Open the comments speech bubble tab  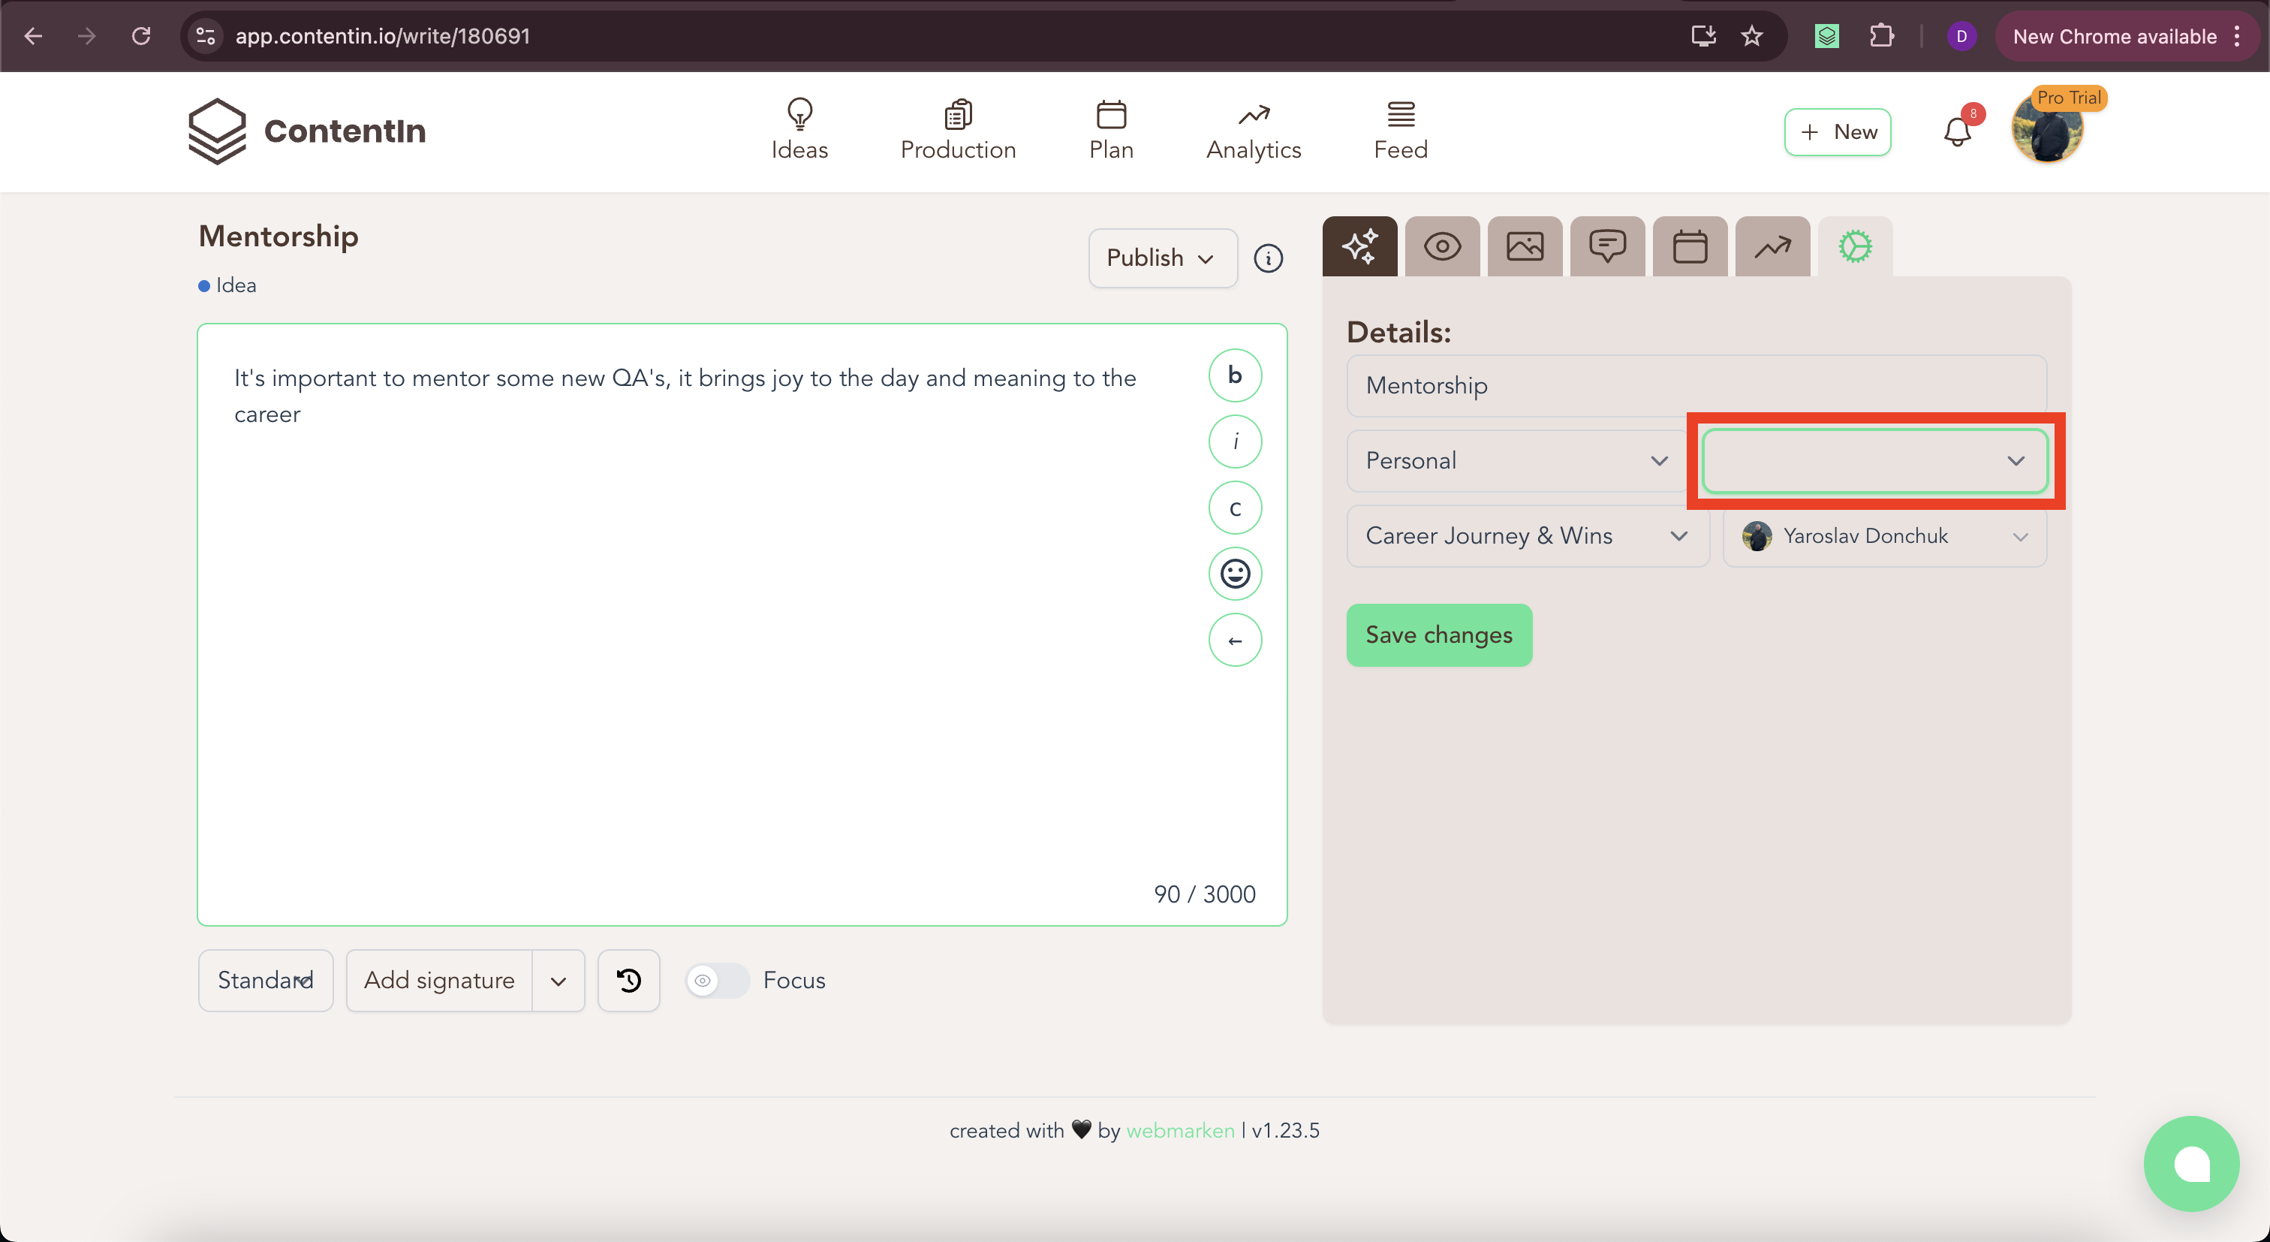pos(1607,246)
